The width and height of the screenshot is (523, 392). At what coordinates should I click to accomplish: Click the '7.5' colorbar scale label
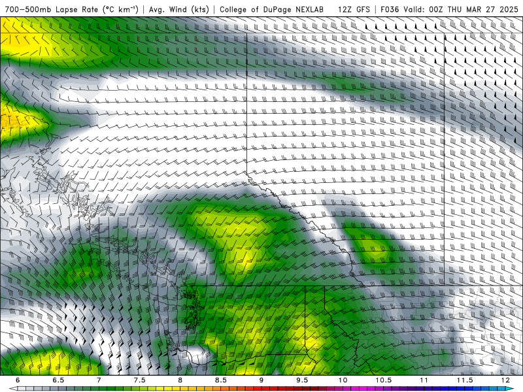pyautogui.click(x=139, y=380)
